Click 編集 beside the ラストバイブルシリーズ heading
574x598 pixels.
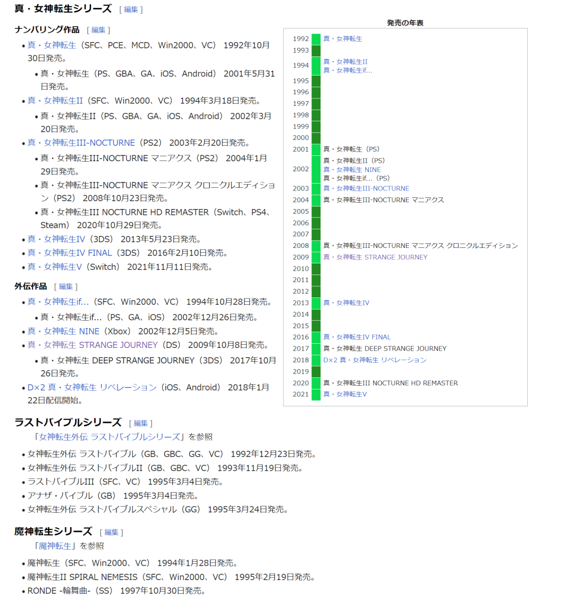point(140,423)
